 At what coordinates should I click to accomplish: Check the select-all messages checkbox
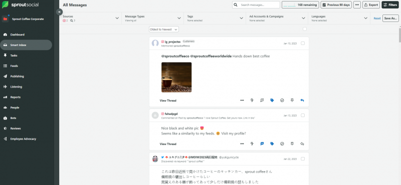pos(305,29)
